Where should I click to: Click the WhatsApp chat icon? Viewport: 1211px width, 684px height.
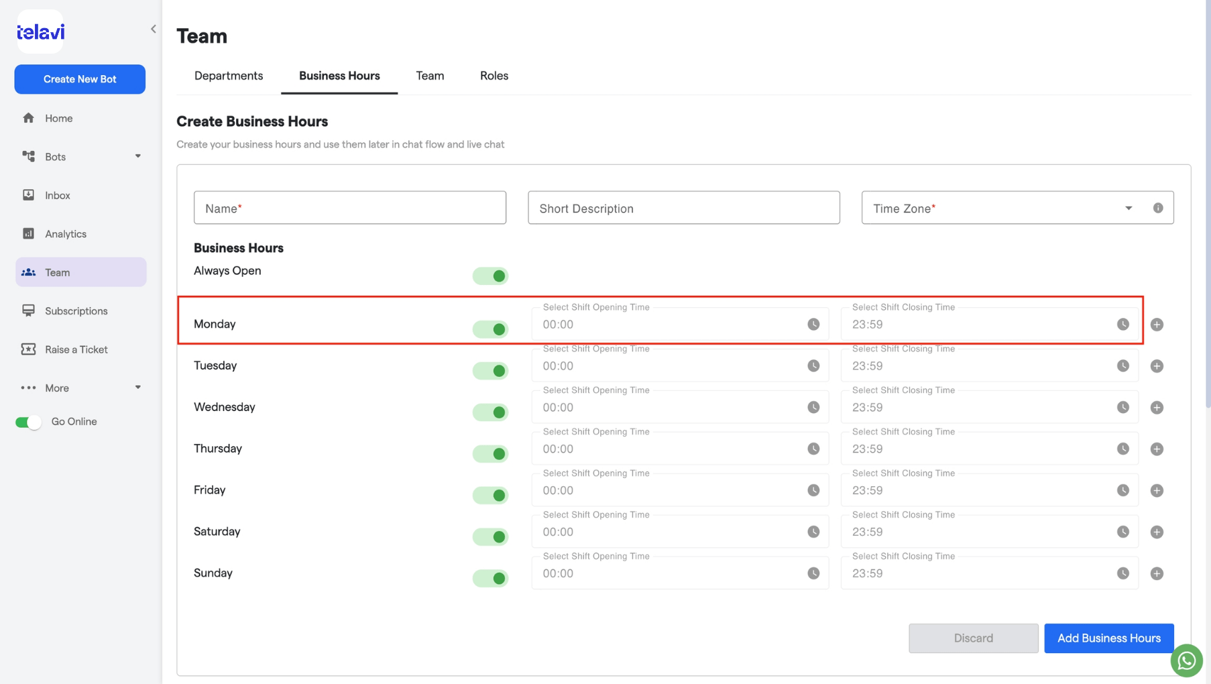click(x=1186, y=661)
